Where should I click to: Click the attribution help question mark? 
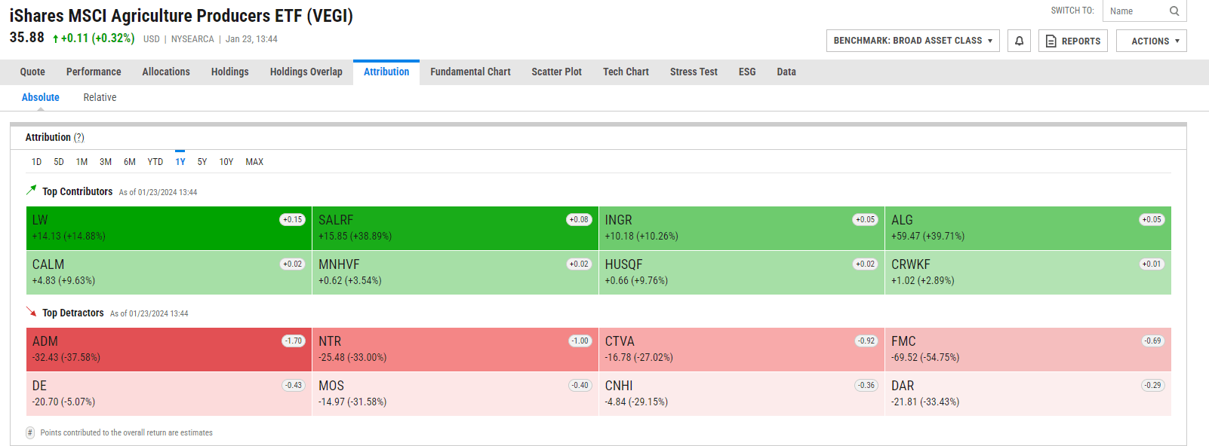(x=79, y=137)
